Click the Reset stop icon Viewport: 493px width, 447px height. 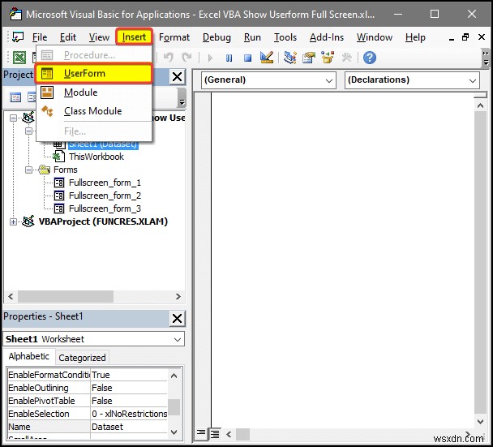click(x=248, y=58)
